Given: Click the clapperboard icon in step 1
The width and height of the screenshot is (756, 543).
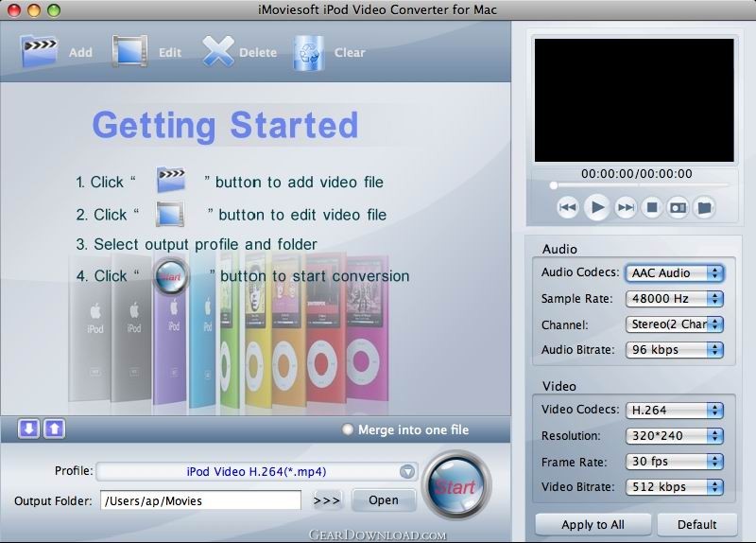Looking at the screenshot, I should click(171, 180).
